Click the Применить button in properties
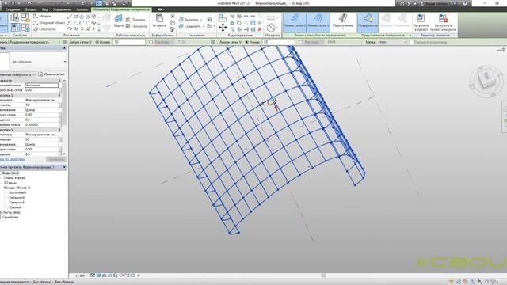The height and width of the screenshot is (285, 507). [56, 159]
